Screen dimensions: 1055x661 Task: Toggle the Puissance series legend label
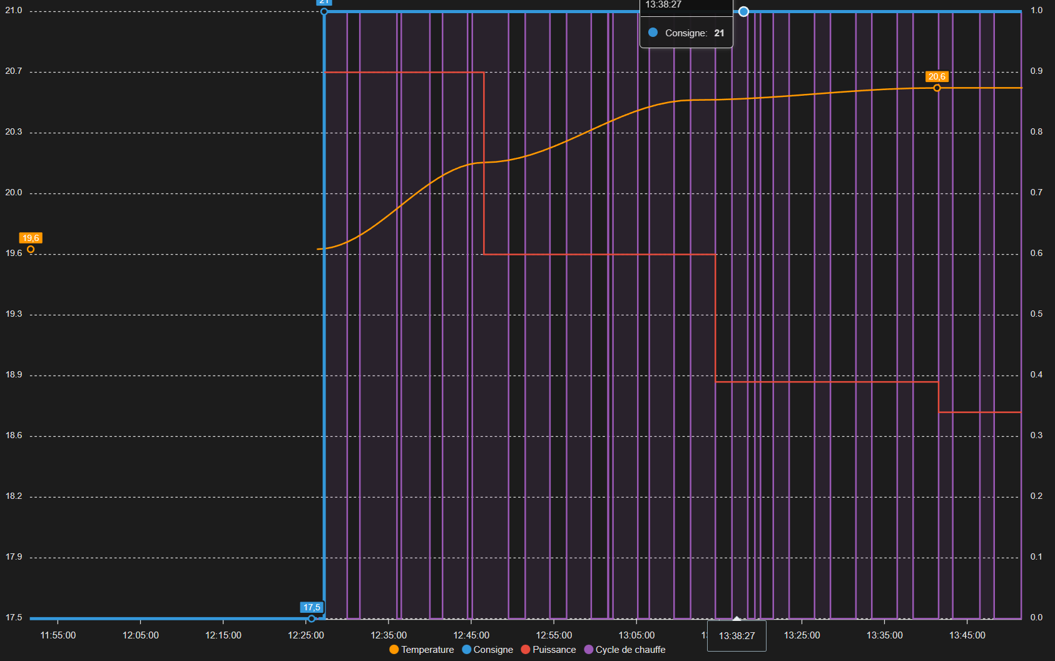click(554, 650)
